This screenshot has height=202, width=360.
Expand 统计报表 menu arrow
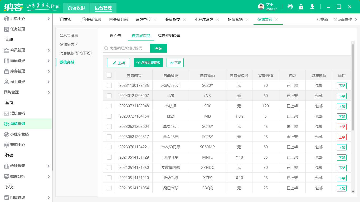coord(49,166)
